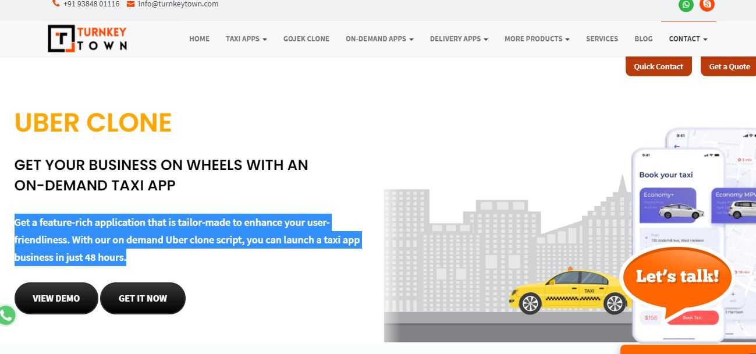
Task: Expand the MORE PRODUCTS dropdown
Action: 537,39
